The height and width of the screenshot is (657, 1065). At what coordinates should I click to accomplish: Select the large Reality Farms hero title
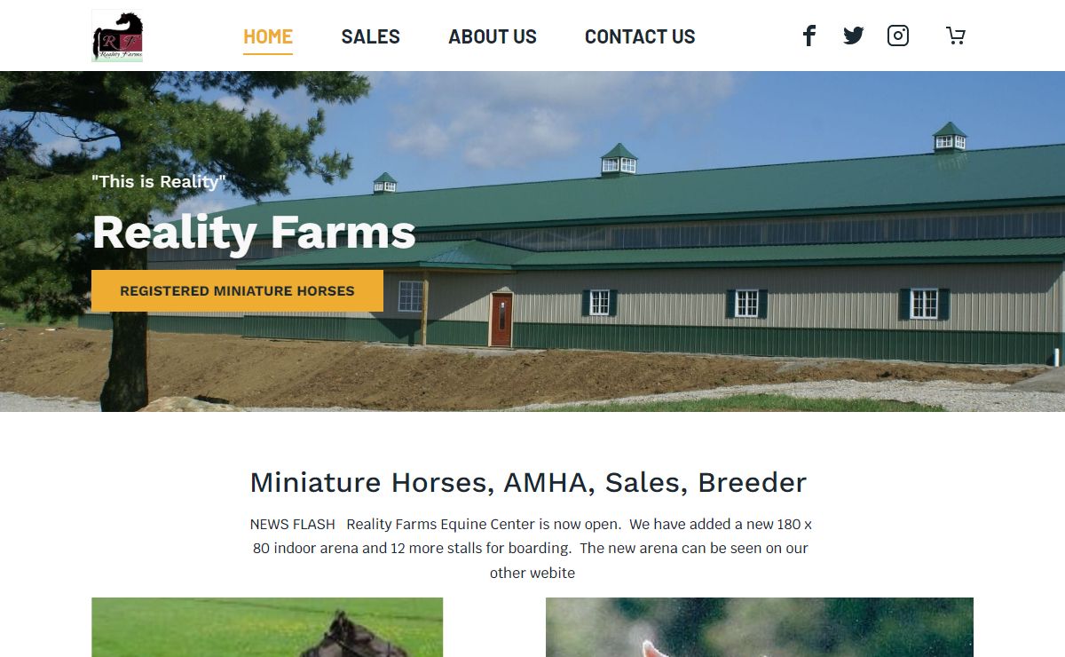(254, 232)
